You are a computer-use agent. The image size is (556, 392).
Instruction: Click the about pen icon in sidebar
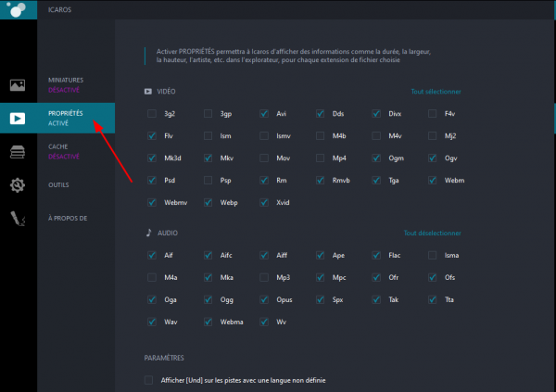(18, 219)
